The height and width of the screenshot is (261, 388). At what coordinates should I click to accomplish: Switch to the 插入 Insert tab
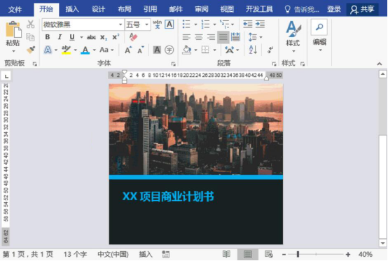(x=72, y=9)
